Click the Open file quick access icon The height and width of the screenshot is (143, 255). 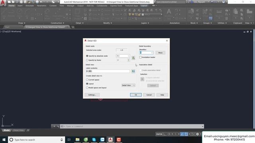13,2
